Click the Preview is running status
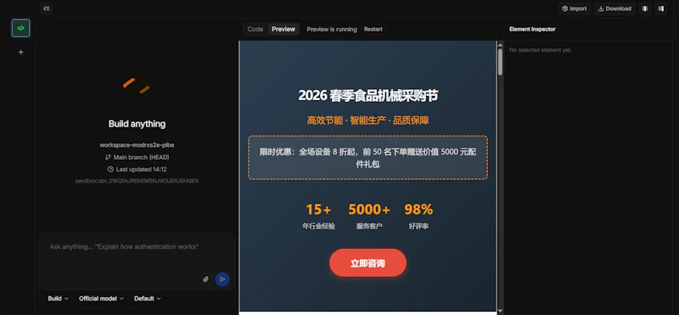This screenshot has height=315, width=679. point(332,29)
